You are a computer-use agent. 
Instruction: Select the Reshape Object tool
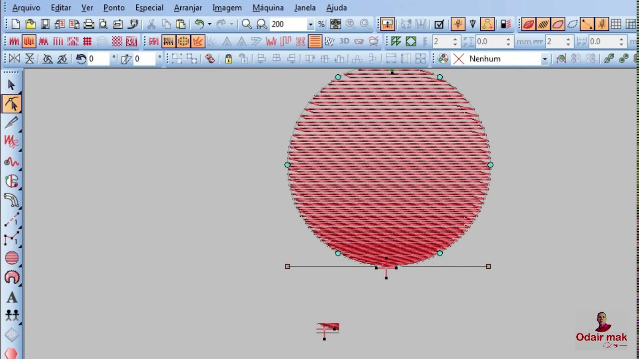click(x=11, y=104)
